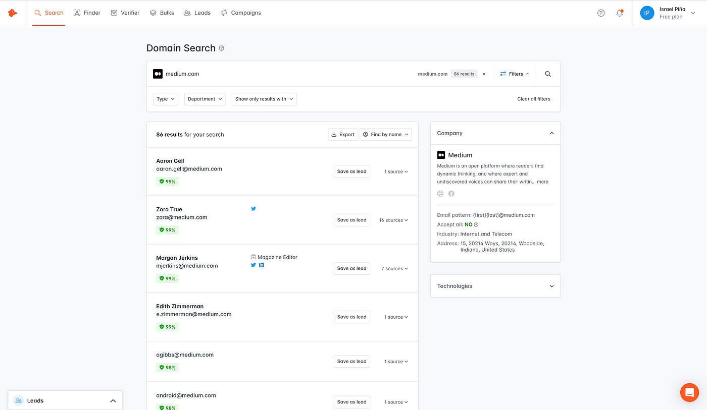Image resolution: width=707 pixels, height=410 pixels.
Task: Open Morgan Jerkins' LinkedIn icon
Action: pyautogui.click(x=261, y=265)
